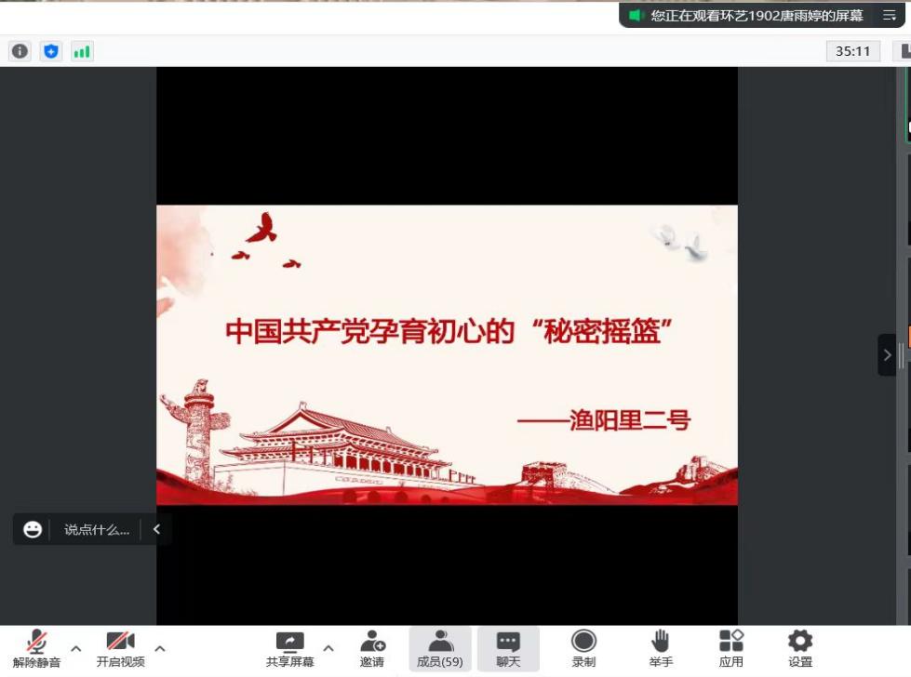Click the 说点什么 message input

(x=96, y=530)
